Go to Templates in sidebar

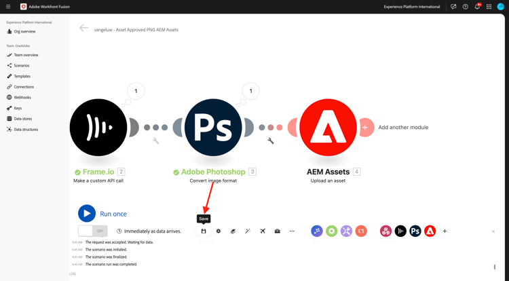(18, 76)
